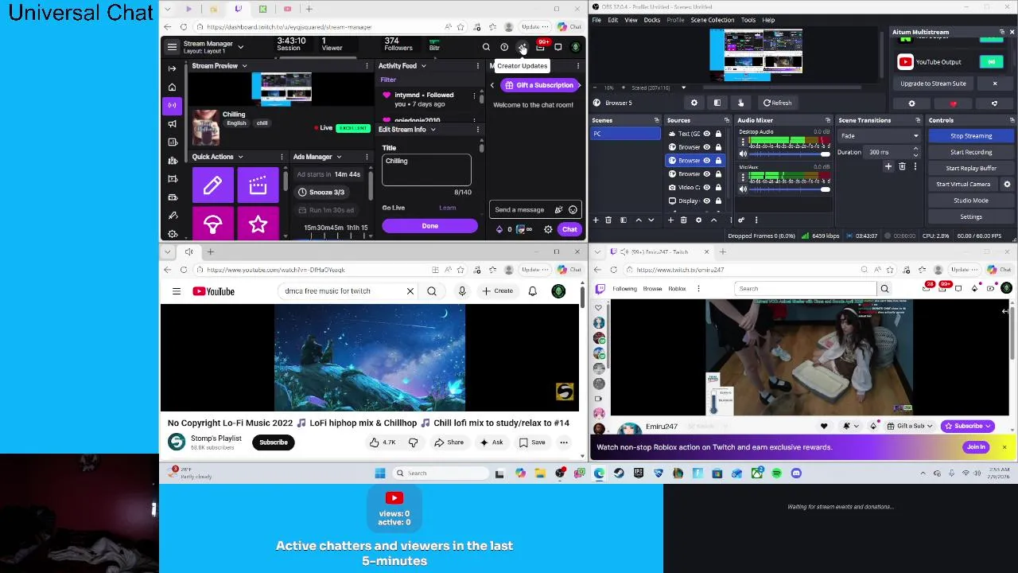Hide the Text (GDI) source in OBS

(707, 134)
